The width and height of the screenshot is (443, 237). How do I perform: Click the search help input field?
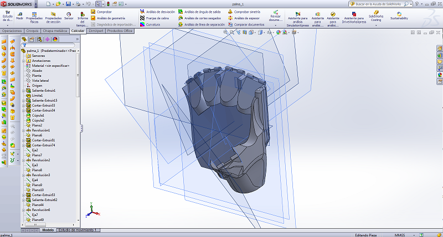(378, 4)
